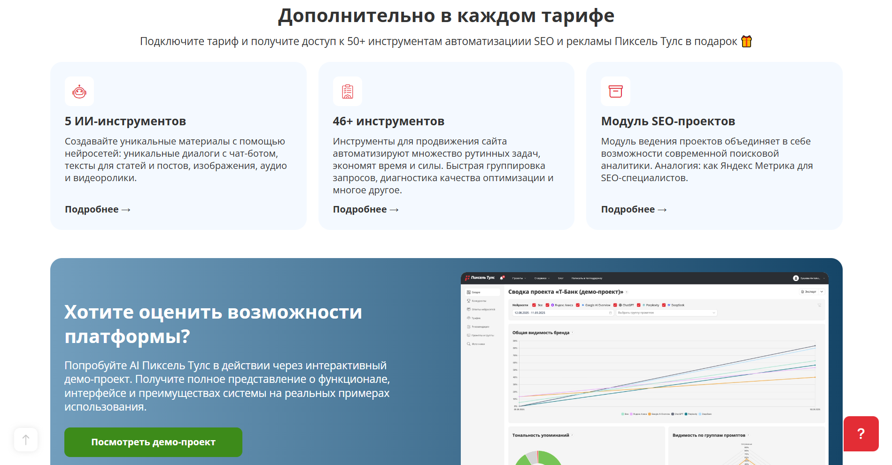The width and height of the screenshot is (892, 465).
Task: Click the user avatar icon in the demo header
Action: tap(796, 278)
